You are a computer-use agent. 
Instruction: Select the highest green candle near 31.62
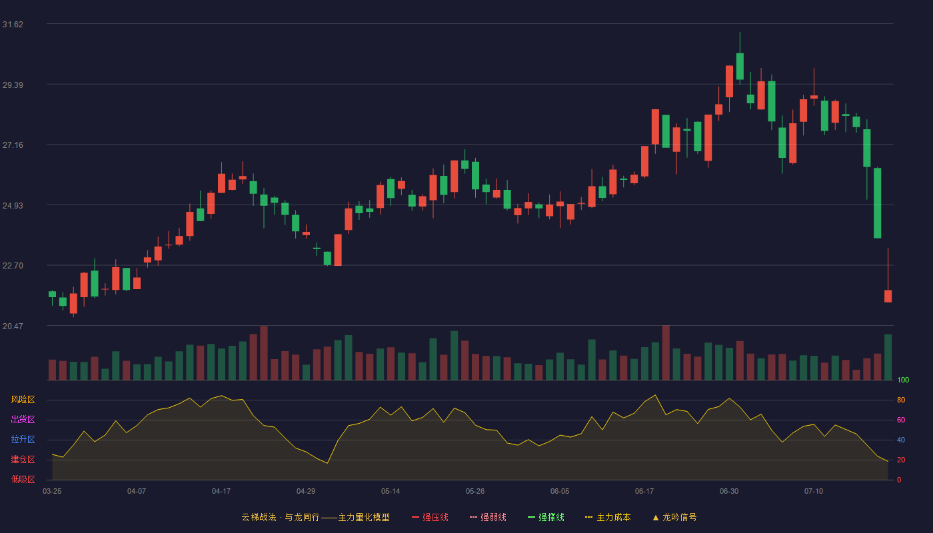(740, 66)
